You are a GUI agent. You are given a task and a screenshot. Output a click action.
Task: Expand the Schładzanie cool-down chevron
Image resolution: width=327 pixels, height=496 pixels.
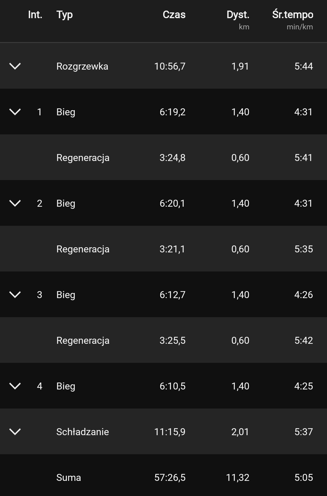point(15,432)
